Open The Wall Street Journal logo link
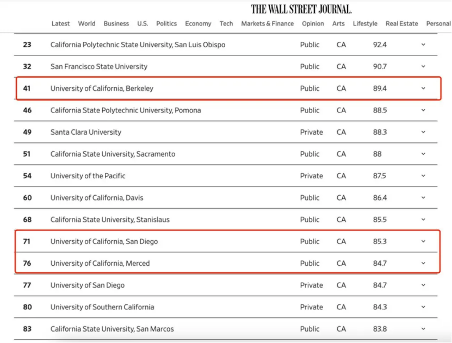Viewport: 452px width, 343px height. 301,9
